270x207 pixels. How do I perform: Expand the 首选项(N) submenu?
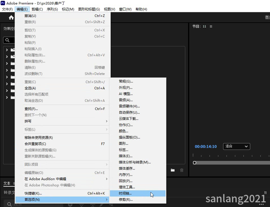point(63,200)
